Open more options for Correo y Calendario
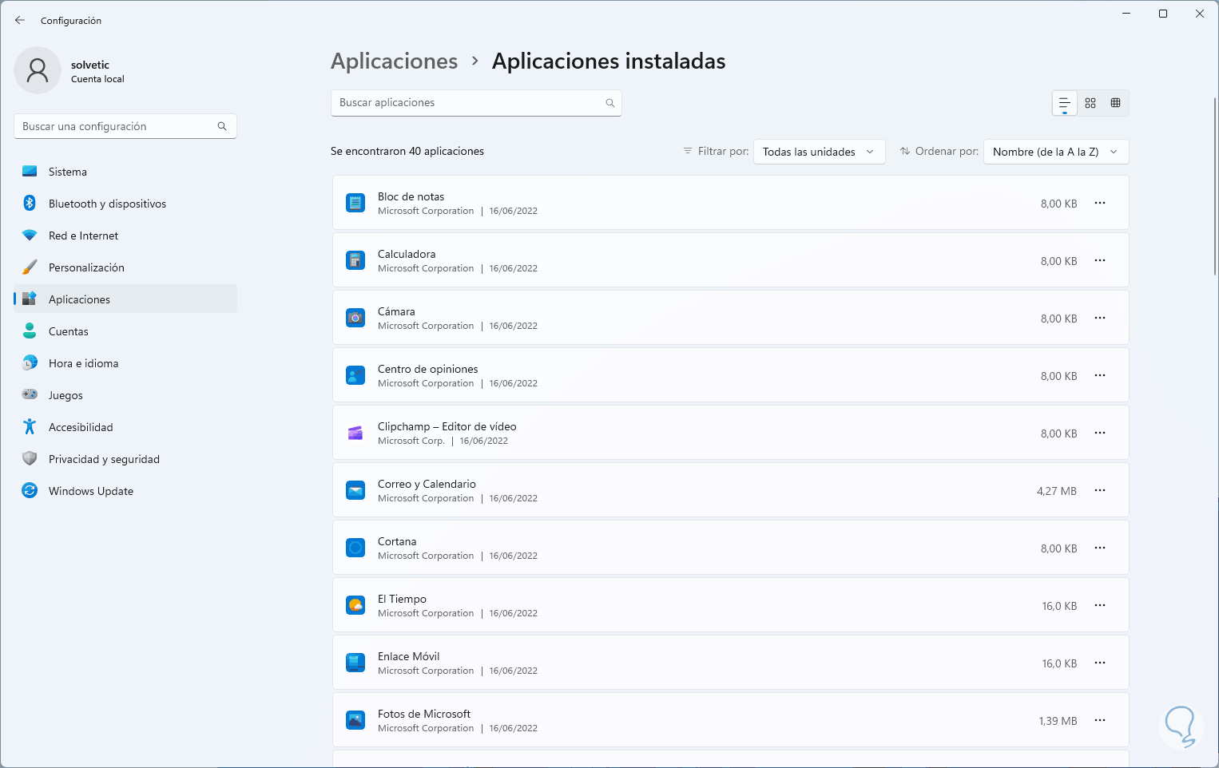Screen dimensions: 1219x768 (1100, 490)
